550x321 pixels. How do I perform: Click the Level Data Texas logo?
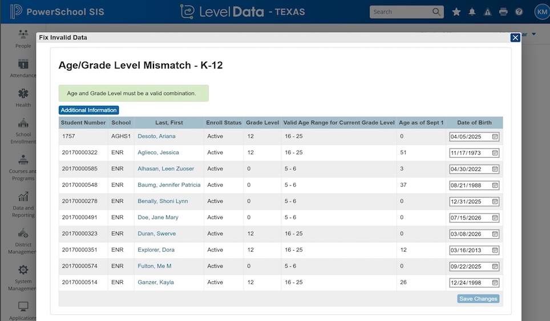(242, 11)
